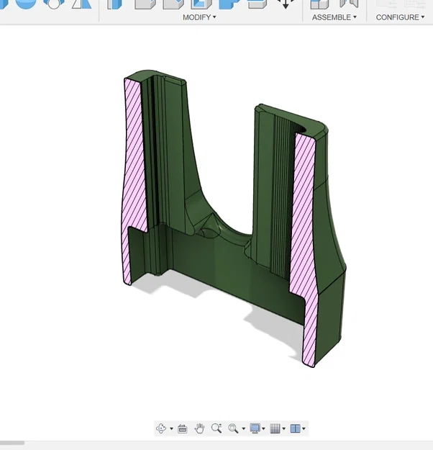Click the Zoom Window fit icon

coord(233,428)
